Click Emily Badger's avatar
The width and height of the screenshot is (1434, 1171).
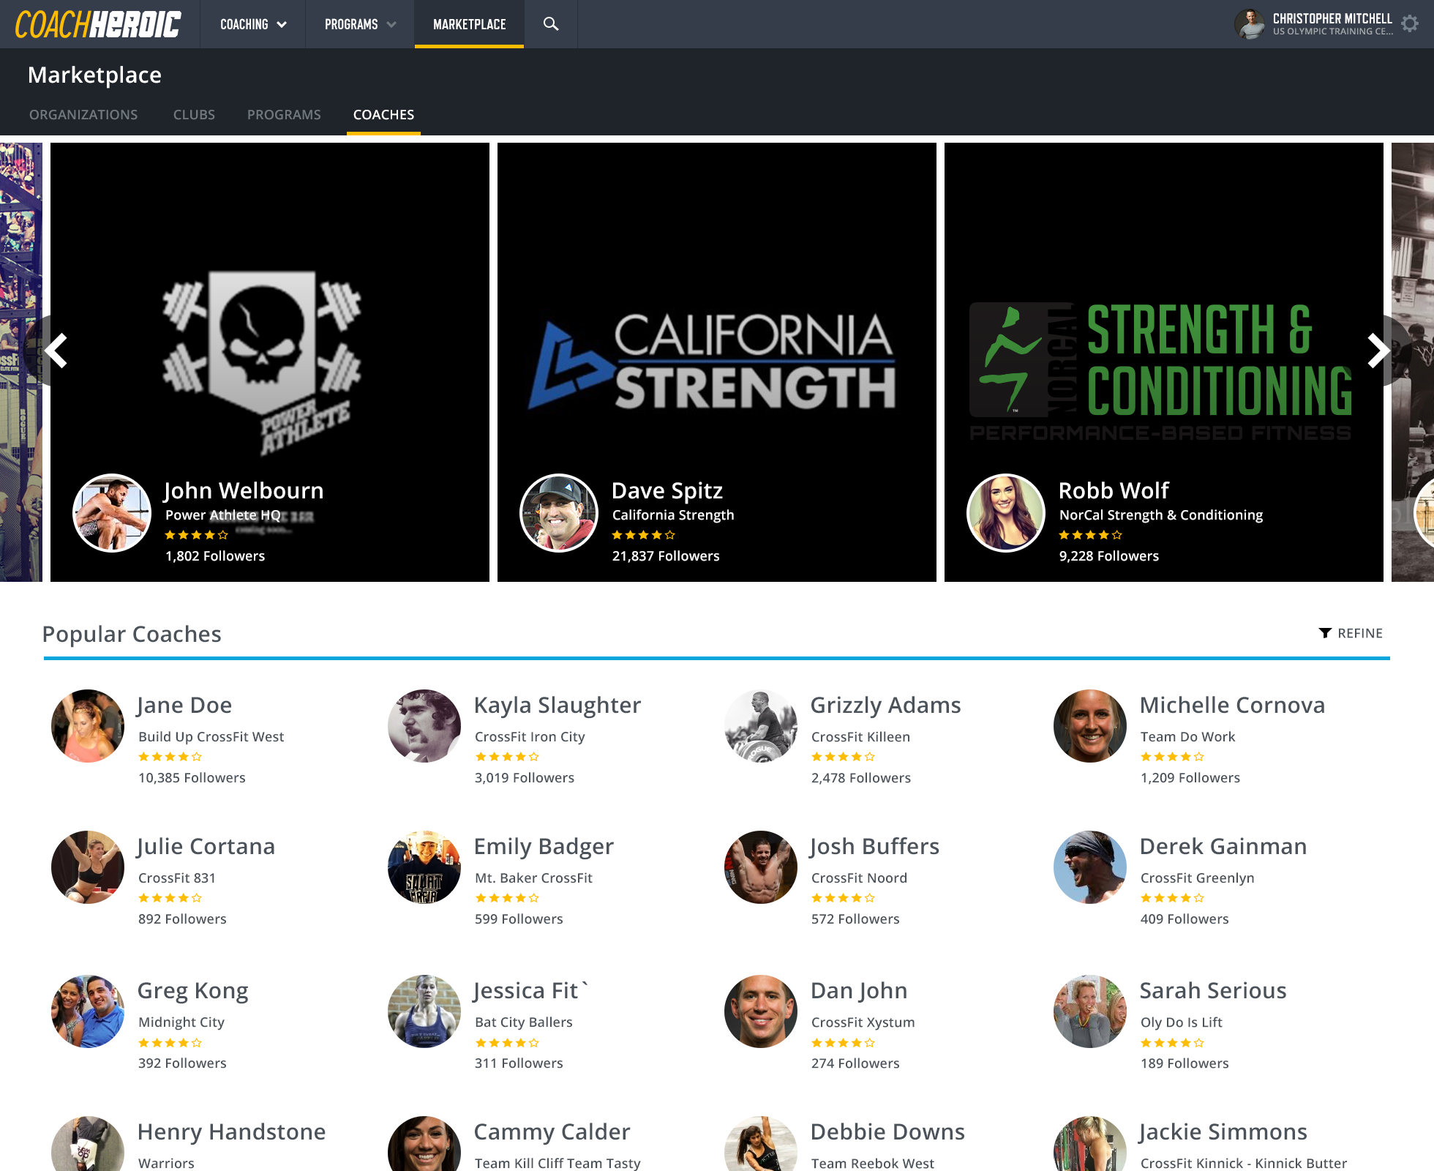pyautogui.click(x=424, y=867)
